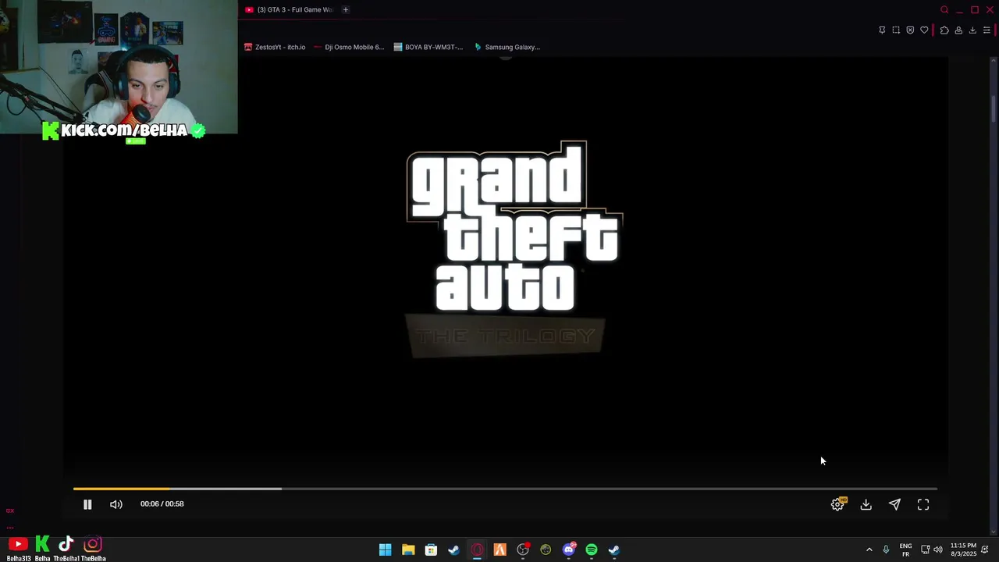Click the heart bookmarks icon
The height and width of the screenshot is (562, 999).
point(924,30)
